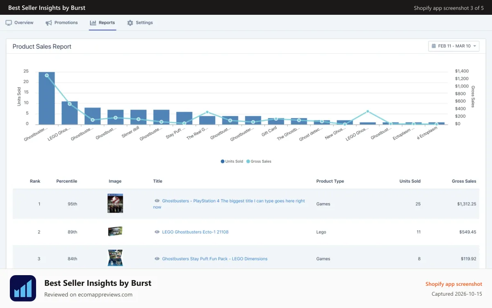
Task: Click the PlayStation 4 game product thumbnail
Action: point(115,203)
